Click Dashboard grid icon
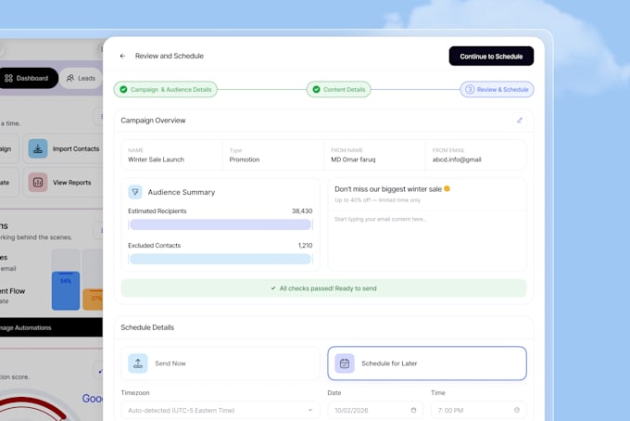The image size is (630, 421). (x=9, y=78)
